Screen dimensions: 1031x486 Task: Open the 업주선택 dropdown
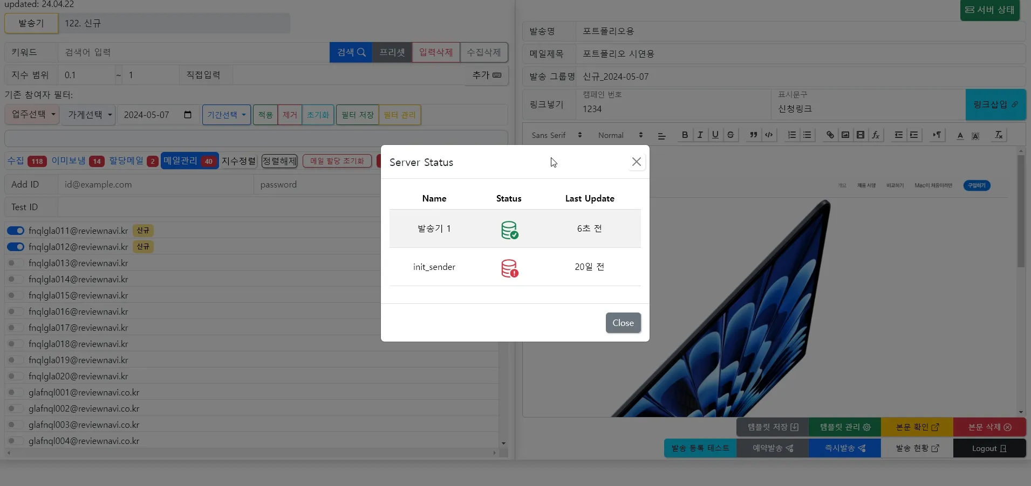pyautogui.click(x=33, y=115)
